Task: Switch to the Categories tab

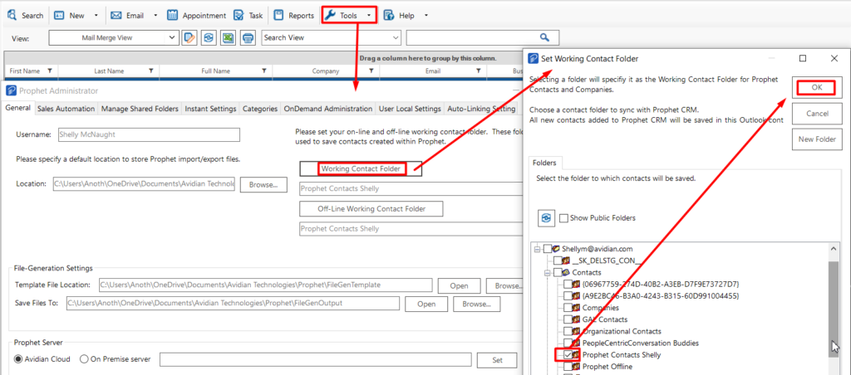Action: [x=260, y=109]
